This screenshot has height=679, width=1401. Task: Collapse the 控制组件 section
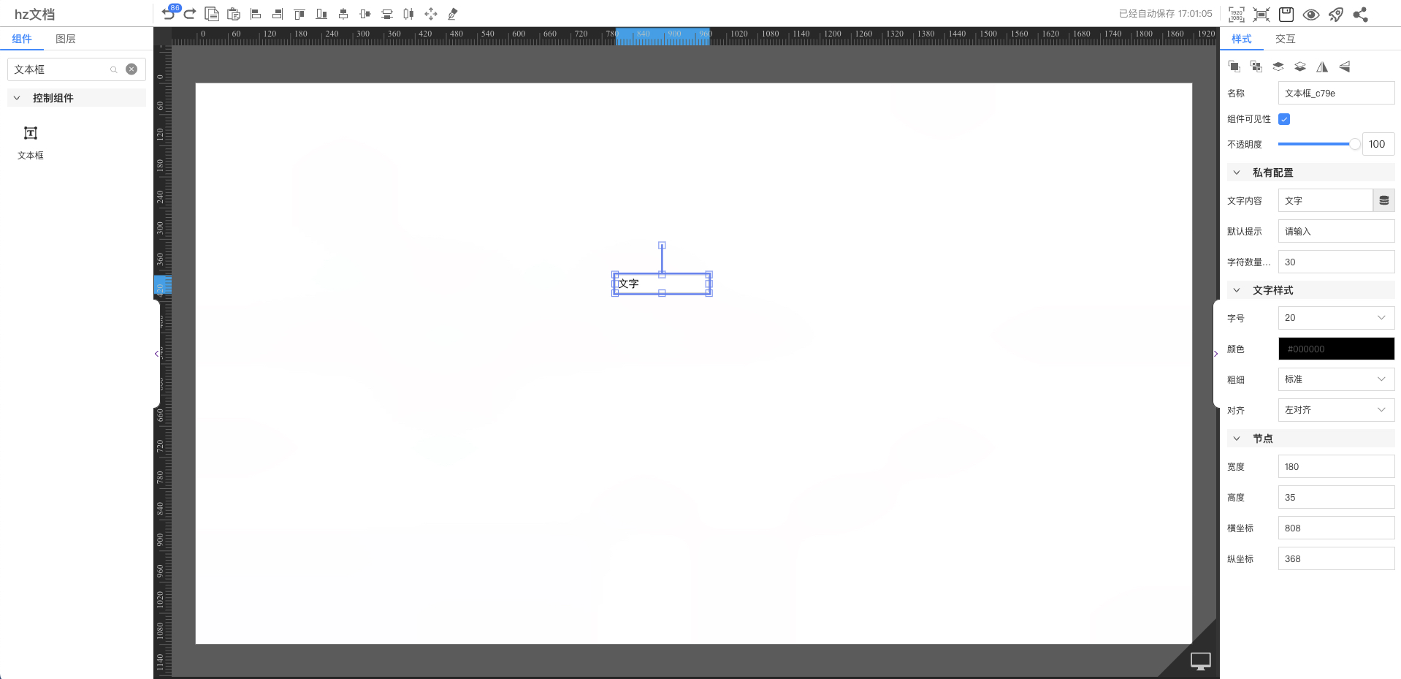click(x=17, y=98)
